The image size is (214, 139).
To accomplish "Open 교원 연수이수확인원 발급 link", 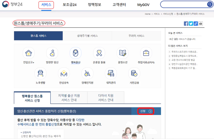I will pos(183,60).
